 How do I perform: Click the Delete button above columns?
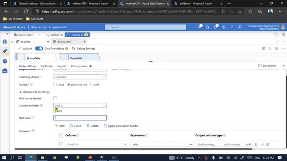pos(92,126)
